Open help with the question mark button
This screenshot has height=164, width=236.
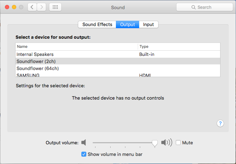tap(220, 124)
